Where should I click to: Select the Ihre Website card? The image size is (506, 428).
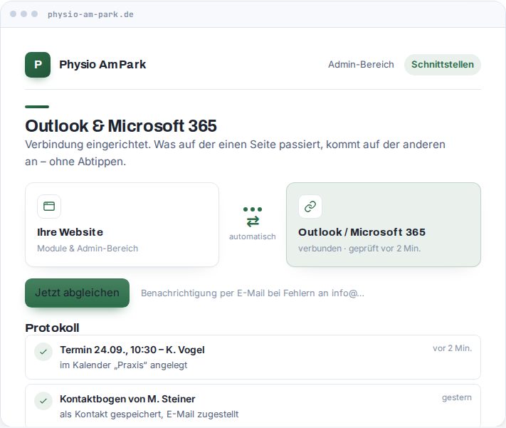click(122, 225)
